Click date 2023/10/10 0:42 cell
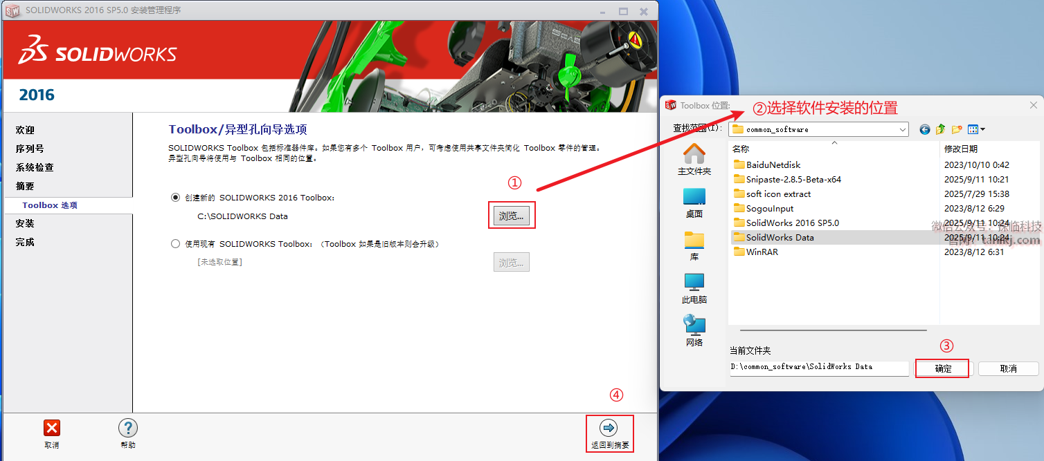The width and height of the screenshot is (1044, 461). [x=976, y=165]
